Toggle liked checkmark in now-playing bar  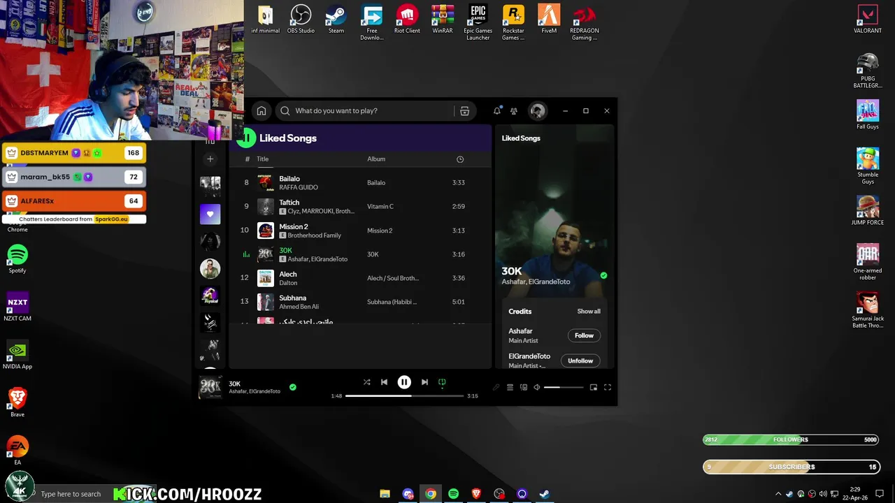coord(292,386)
